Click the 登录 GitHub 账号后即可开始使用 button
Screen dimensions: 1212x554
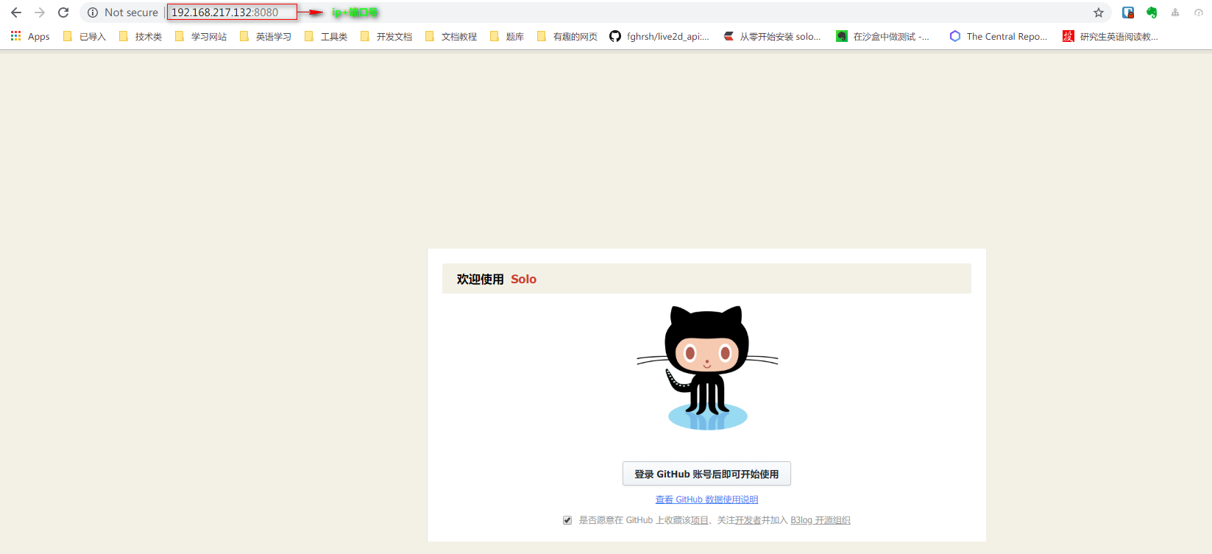(x=706, y=474)
